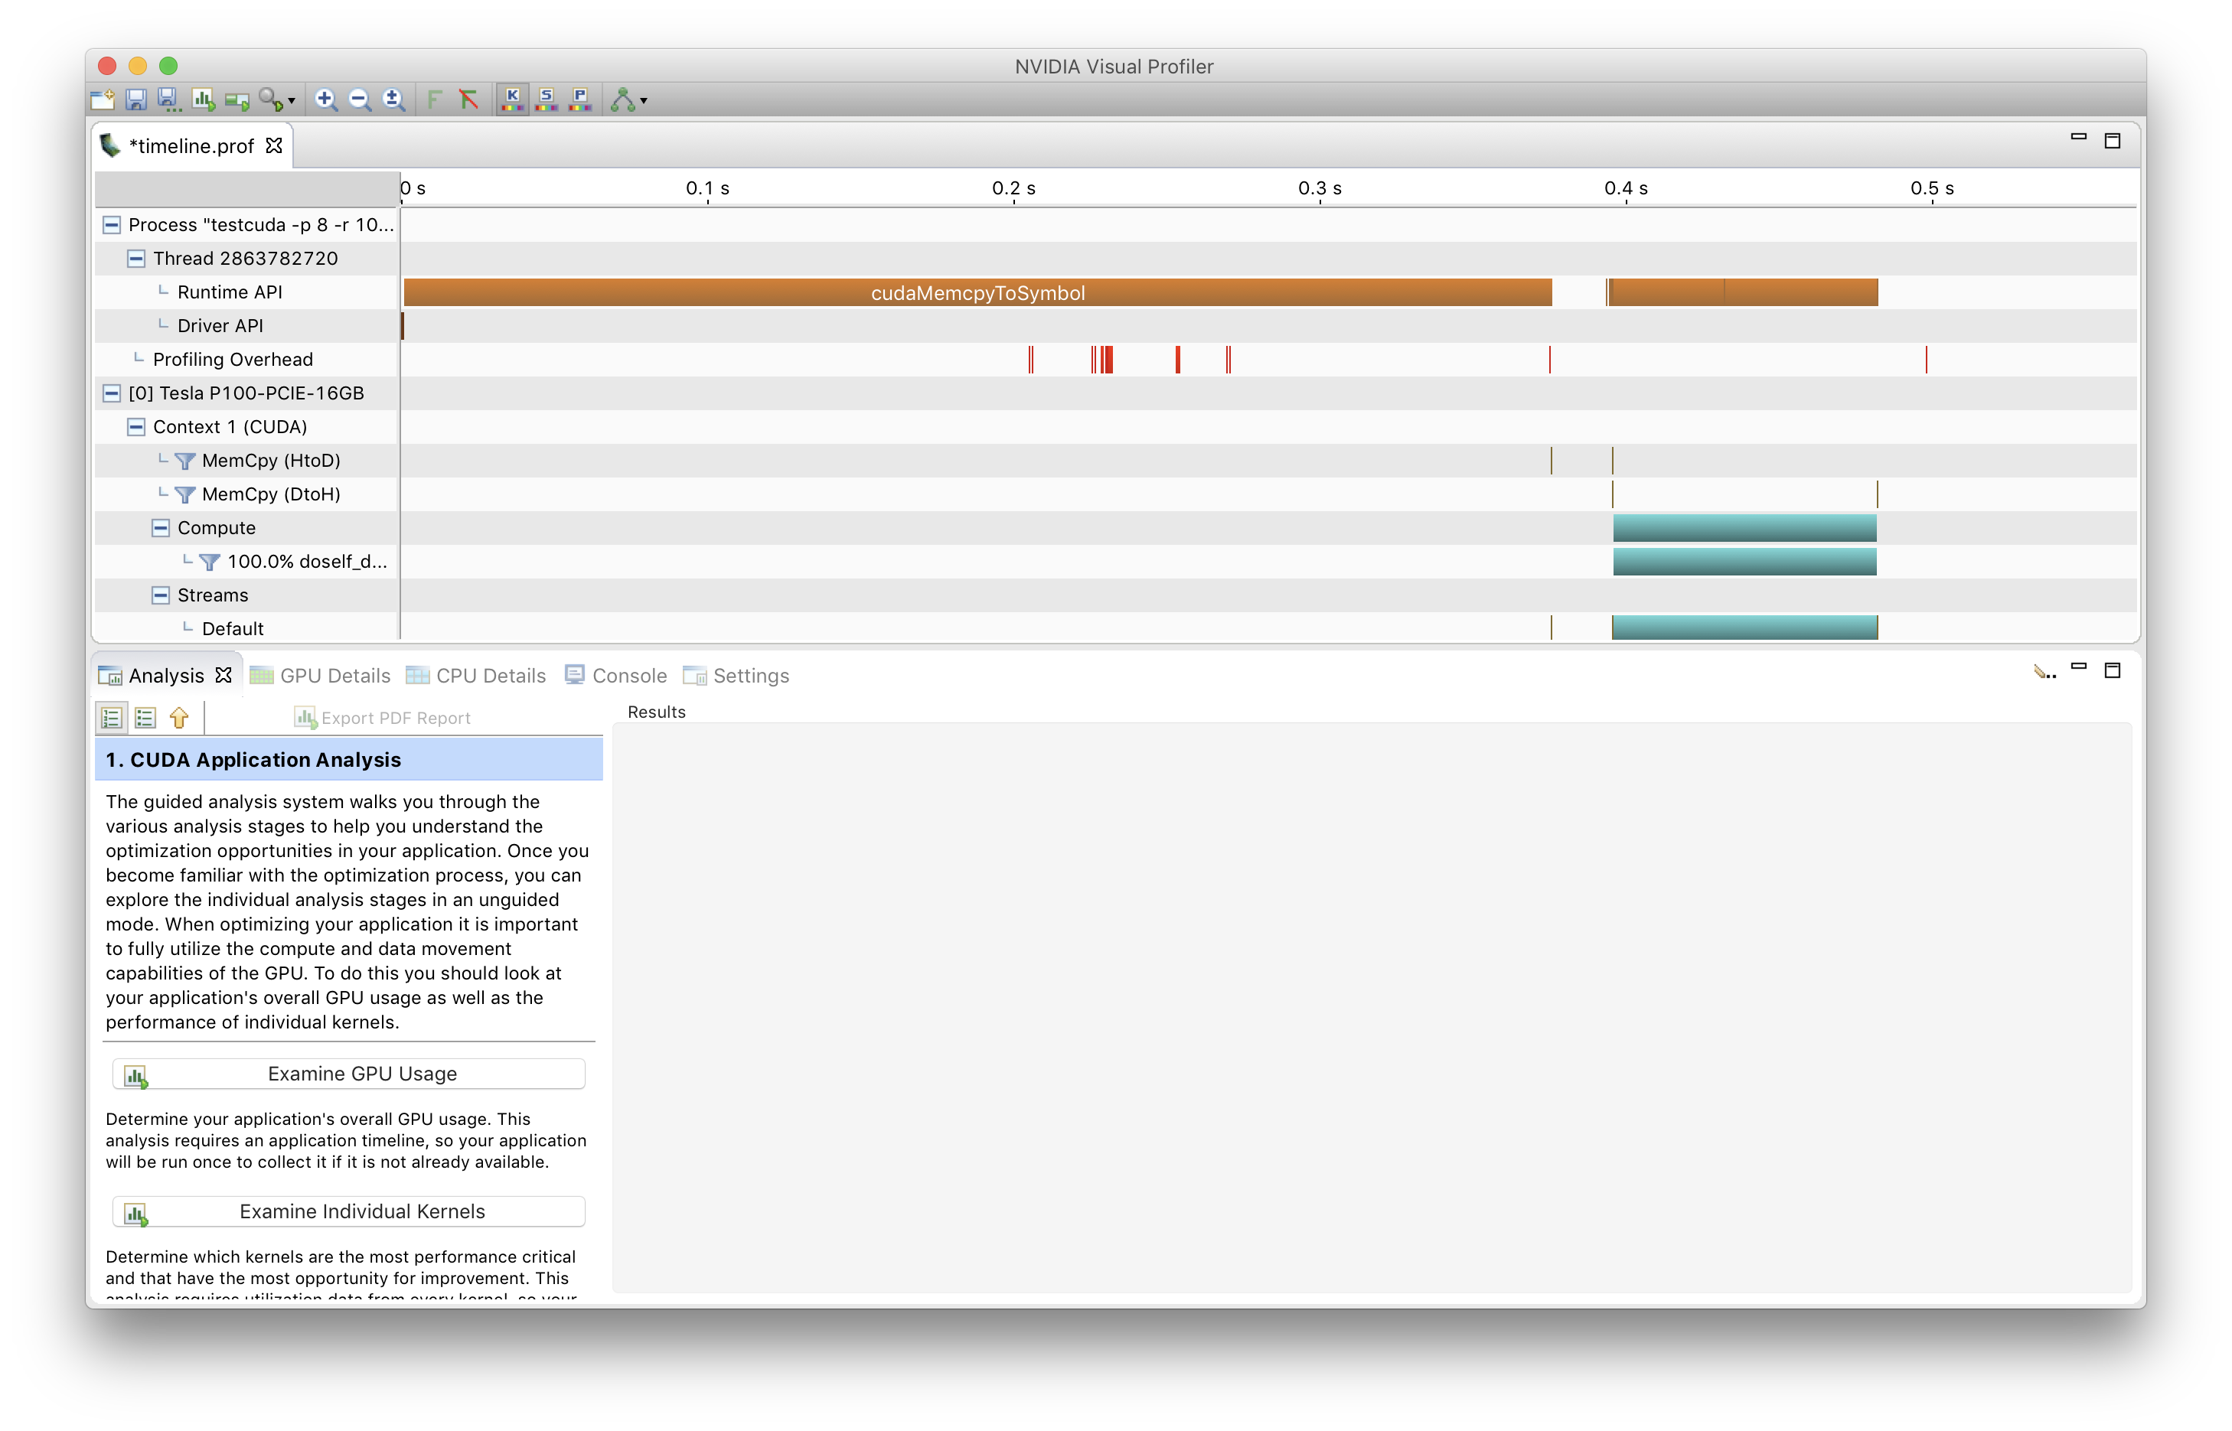Collapse the Context 1 (CUDA) row

click(x=135, y=426)
